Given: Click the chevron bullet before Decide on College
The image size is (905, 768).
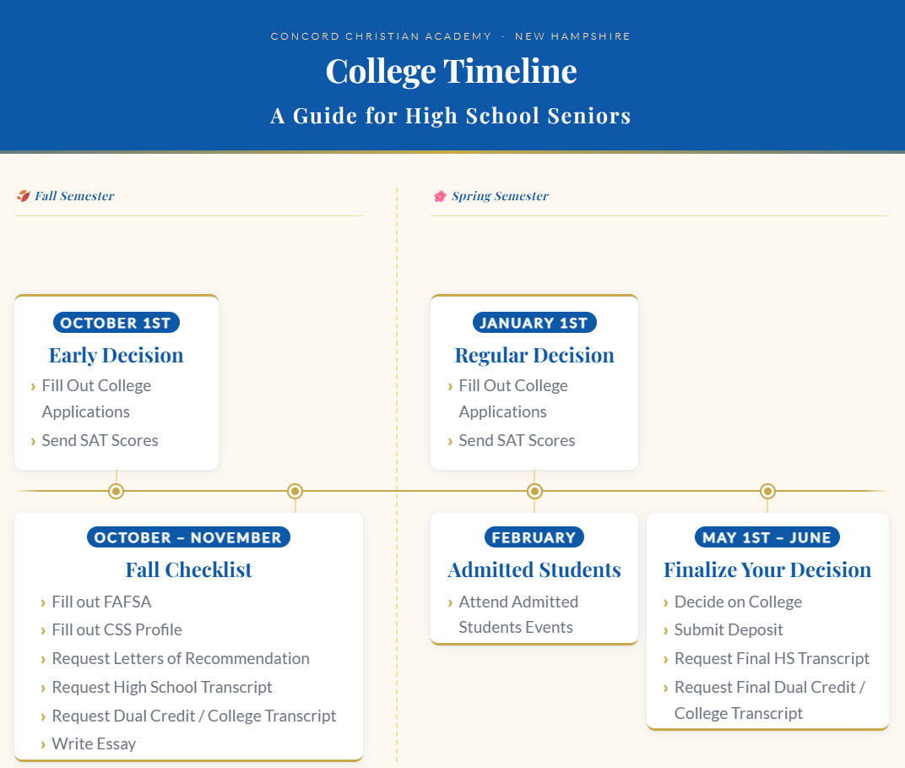Looking at the screenshot, I should (x=666, y=602).
